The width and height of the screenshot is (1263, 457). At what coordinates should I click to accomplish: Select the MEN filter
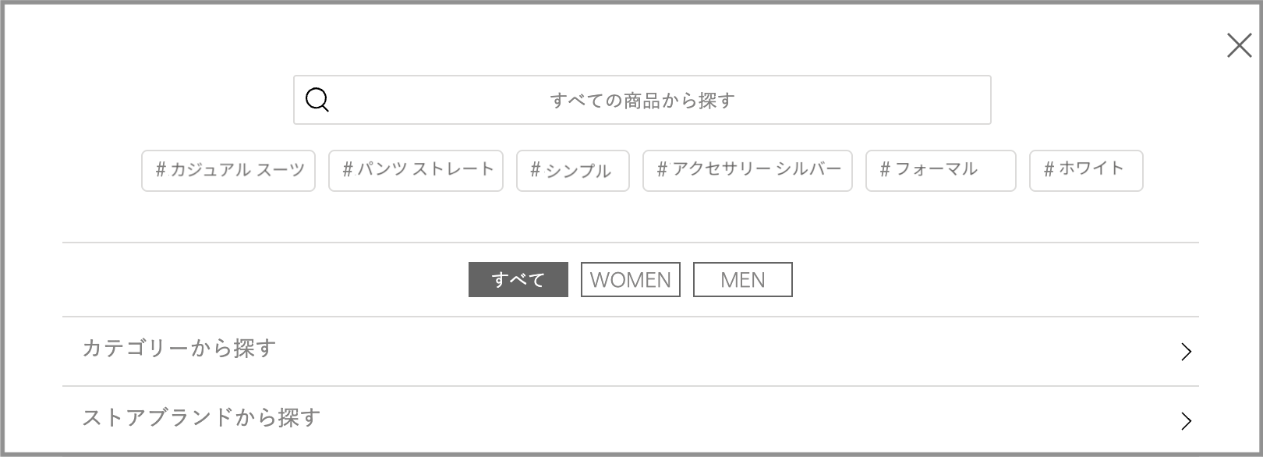[x=741, y=278]
